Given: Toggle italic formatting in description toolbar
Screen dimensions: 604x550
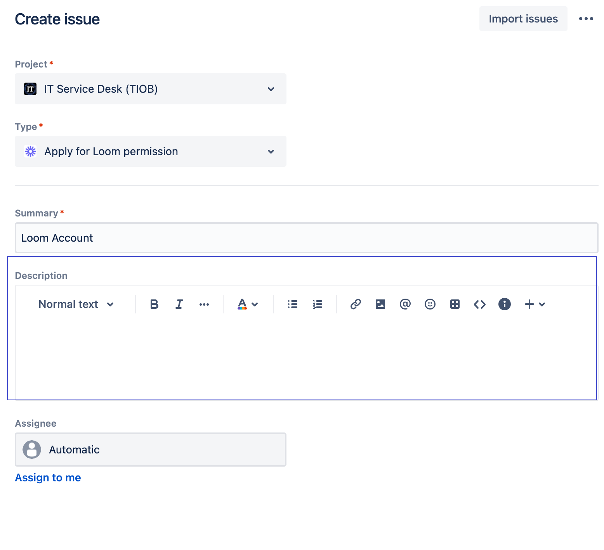Looking at the screenshot, I should (x=179, y=304).
